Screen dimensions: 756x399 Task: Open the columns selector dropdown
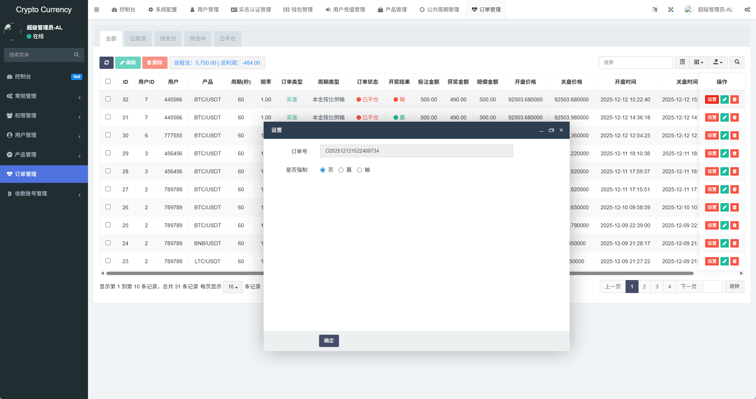[699, 62]
